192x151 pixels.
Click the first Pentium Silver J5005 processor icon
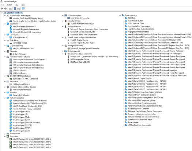[11, 139]
